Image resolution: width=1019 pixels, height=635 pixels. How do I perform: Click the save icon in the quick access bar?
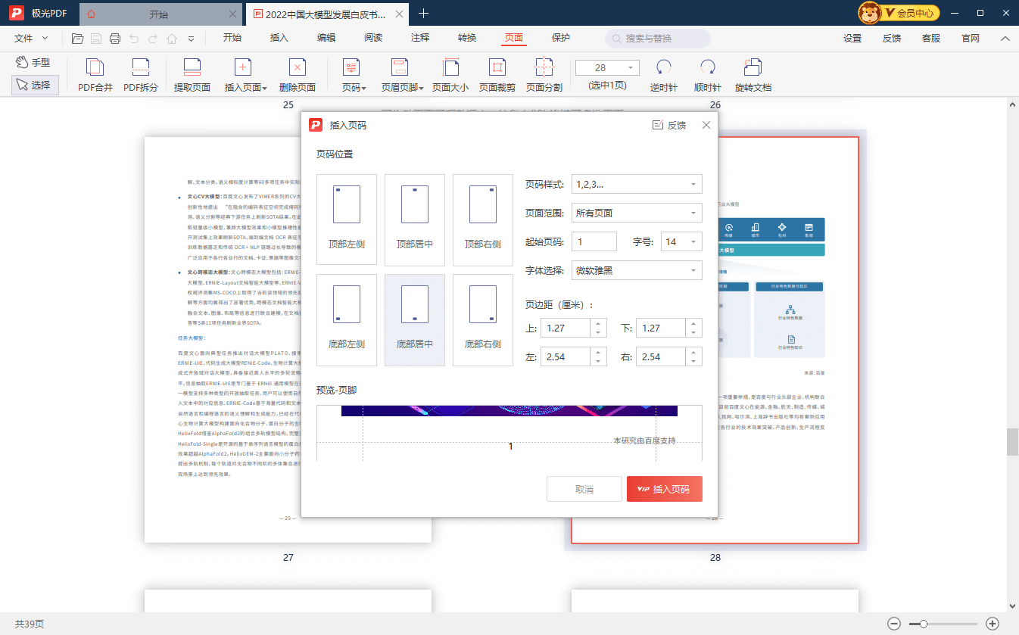(x=96, y=39)
